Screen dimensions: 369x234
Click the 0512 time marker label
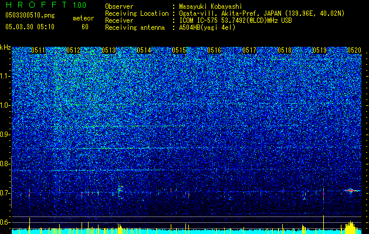[x=73, y=50]
